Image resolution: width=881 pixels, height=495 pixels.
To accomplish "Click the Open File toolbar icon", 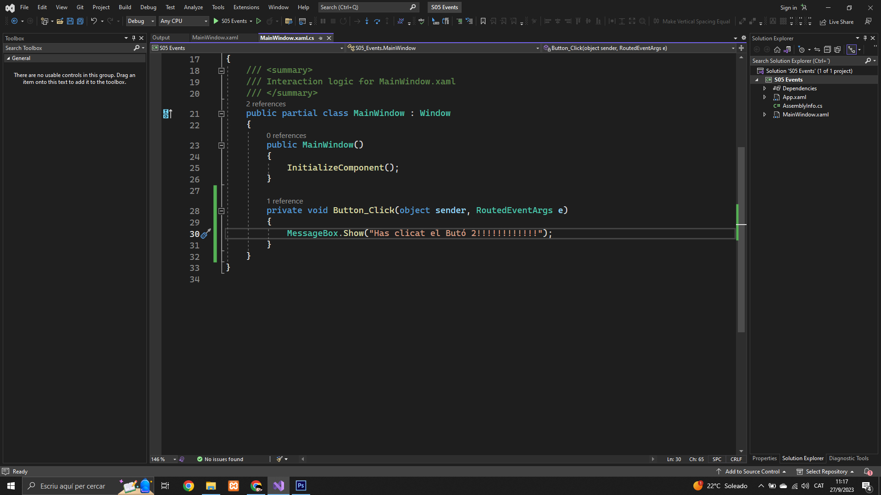I will [60, 21].
